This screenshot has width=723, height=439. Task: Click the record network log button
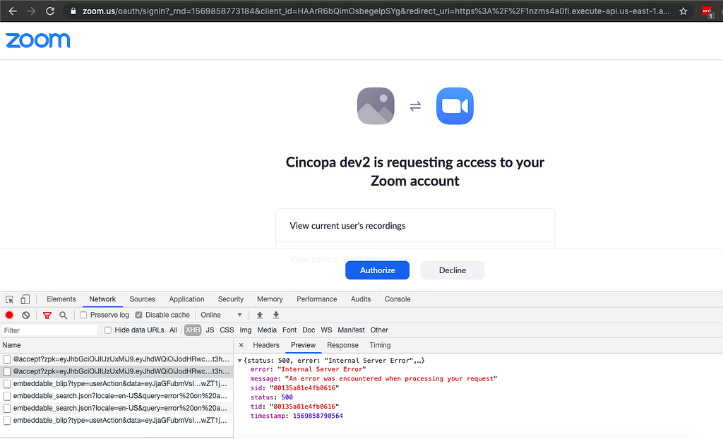coord(8,315)
